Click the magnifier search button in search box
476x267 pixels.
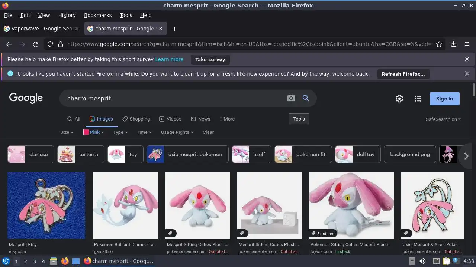306,98
